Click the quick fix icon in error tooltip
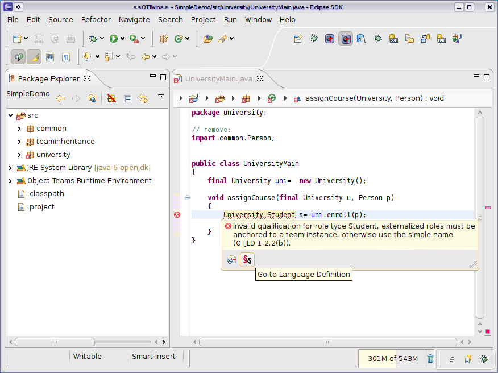The image size is (498, 373). coord(231,260)
